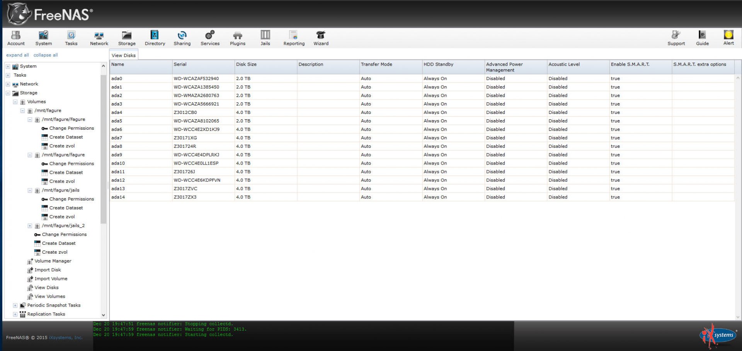Click serial WD-WCC4E2XD1KJ9
Image resolution: width=742 pixels, height=351 pixels.
[x=197, y=129]
